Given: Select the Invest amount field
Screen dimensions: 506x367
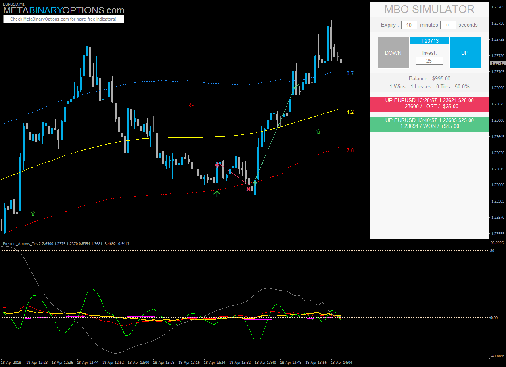Looking at the screenshot, I should [x=429, y=61].
